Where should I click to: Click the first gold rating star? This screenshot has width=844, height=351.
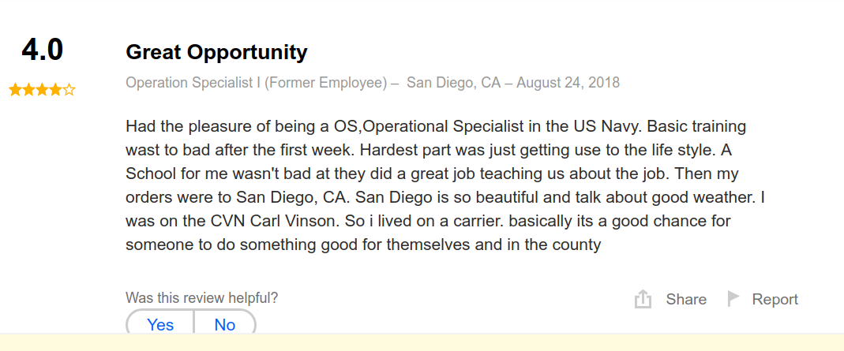click(15, 90)
